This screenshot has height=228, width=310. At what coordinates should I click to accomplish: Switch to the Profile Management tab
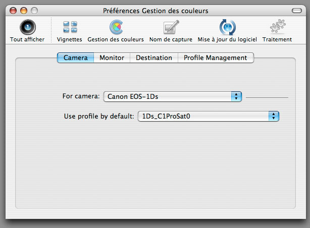pyautogui.click(x=216, y=58)
